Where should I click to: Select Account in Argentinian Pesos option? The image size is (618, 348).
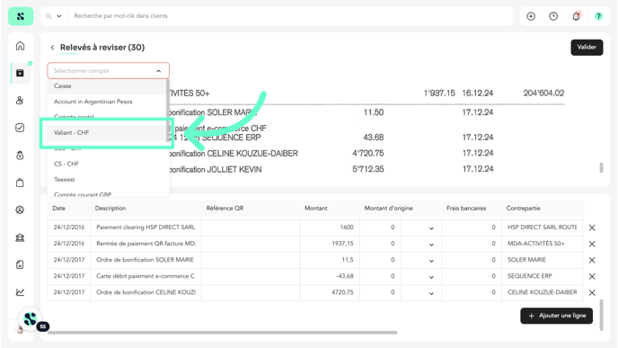[x=107, y=102]
